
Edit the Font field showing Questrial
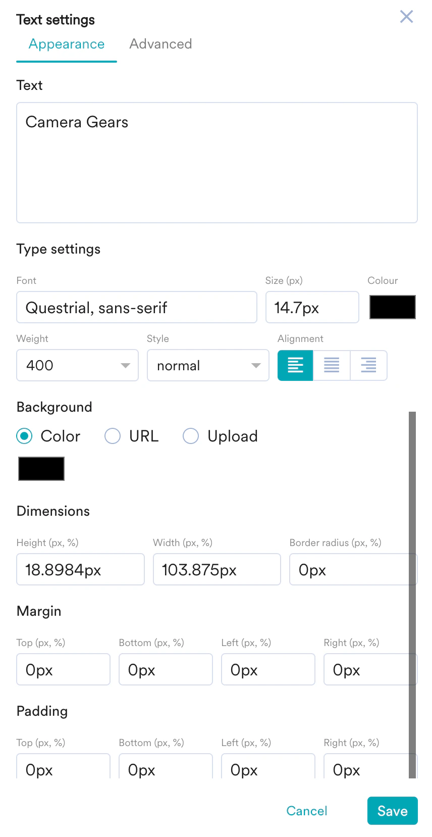(136, 307)
